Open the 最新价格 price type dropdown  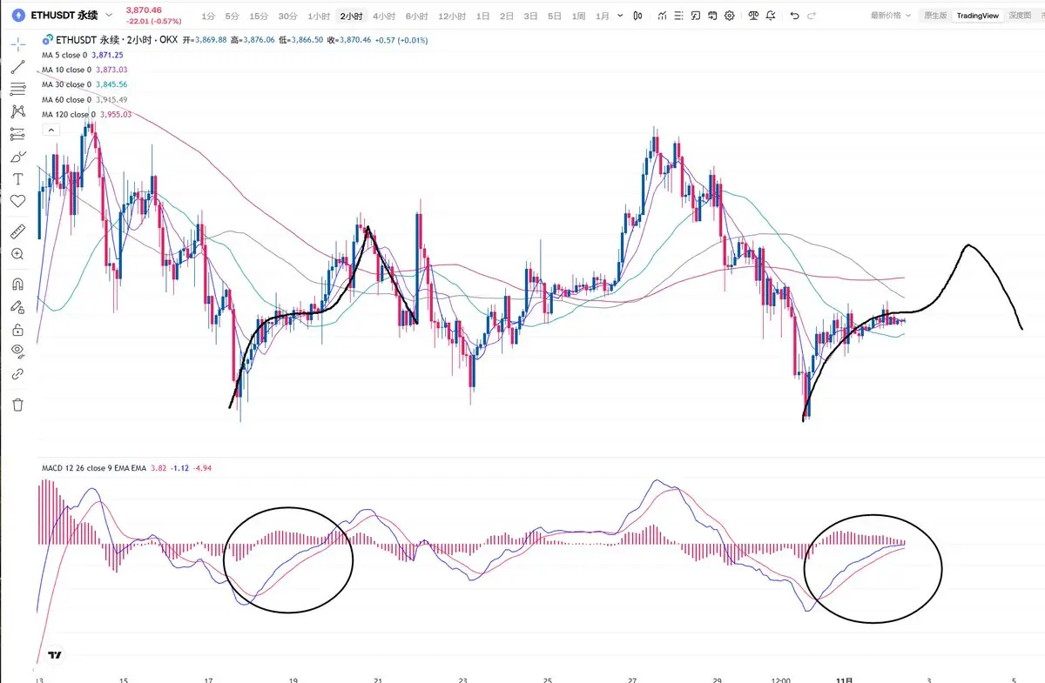(891, 16)
